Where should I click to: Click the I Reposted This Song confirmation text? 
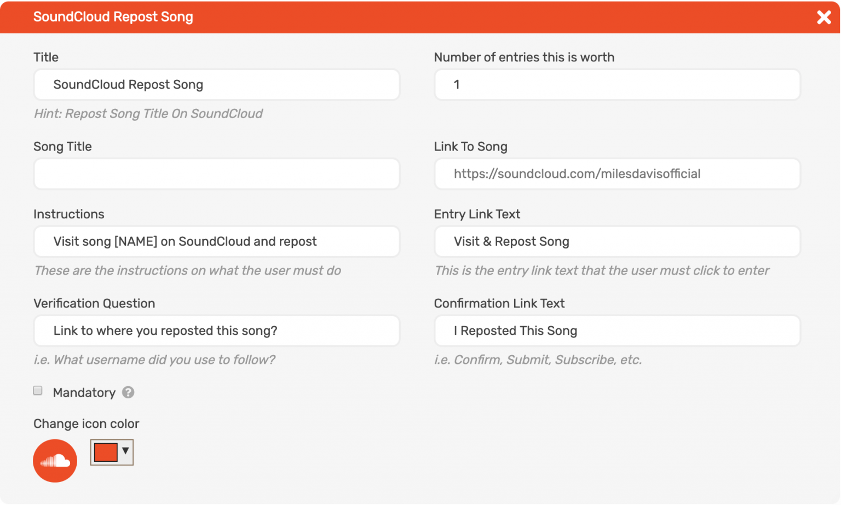515,330
